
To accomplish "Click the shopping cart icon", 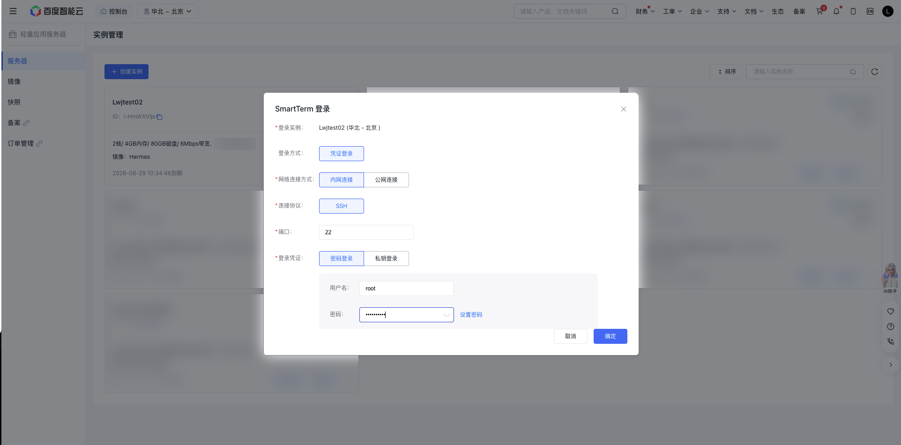I will [x=819, y=11].
